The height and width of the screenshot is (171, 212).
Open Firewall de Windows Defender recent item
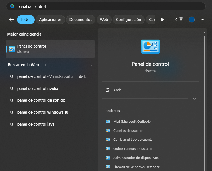(136, 167)
